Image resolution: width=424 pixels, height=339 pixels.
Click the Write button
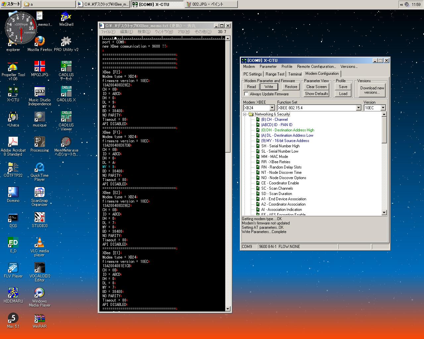coord(269,87)
